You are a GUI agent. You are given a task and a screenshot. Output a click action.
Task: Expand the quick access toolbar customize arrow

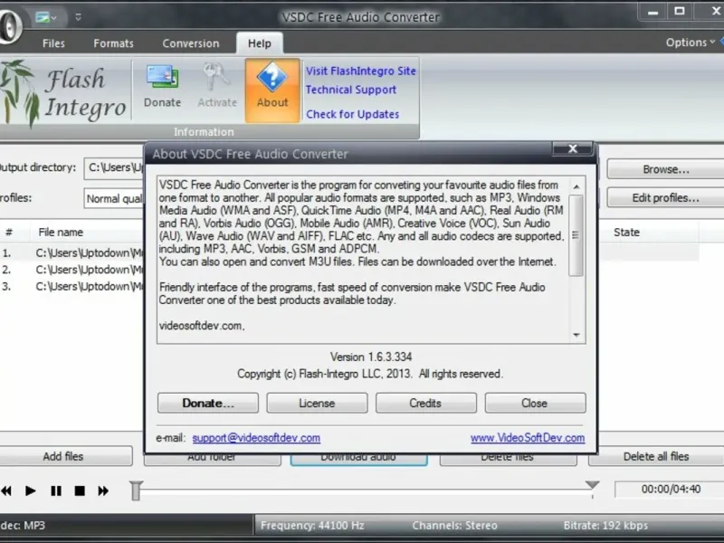coord(78,17)
